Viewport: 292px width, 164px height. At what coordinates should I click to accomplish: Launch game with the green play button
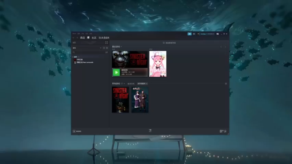point(116,72)
